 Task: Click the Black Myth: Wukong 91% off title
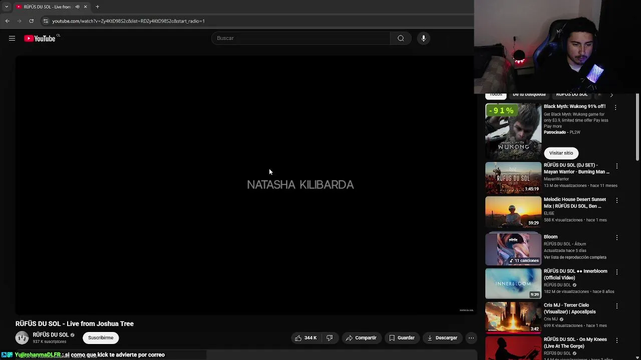pyautogui.click(x=574, y=106)
